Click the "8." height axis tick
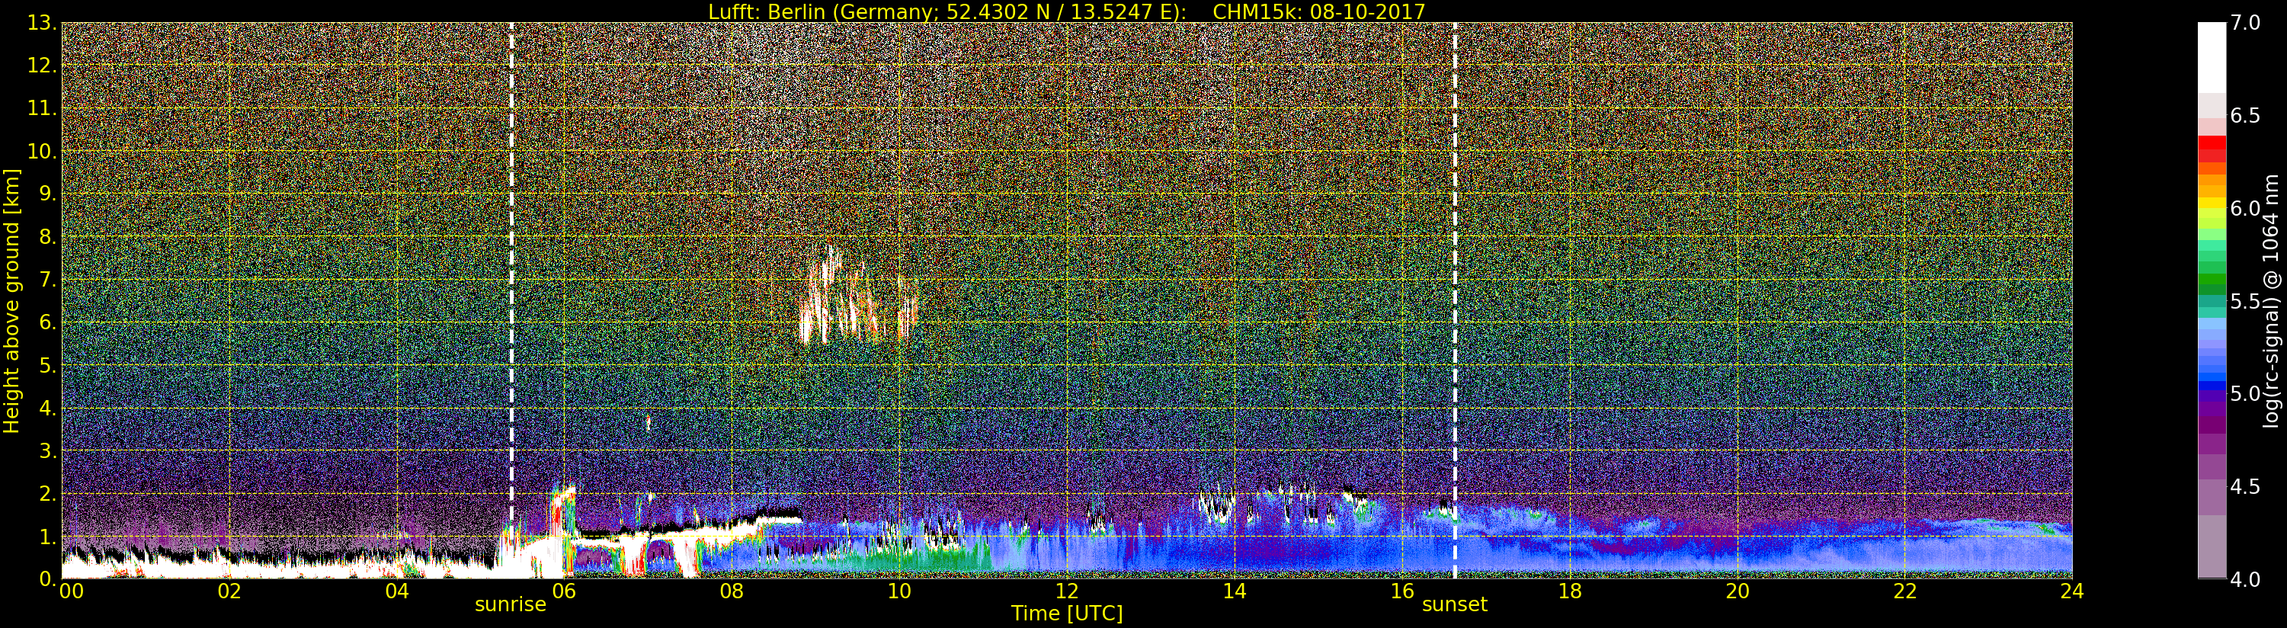 48,237
